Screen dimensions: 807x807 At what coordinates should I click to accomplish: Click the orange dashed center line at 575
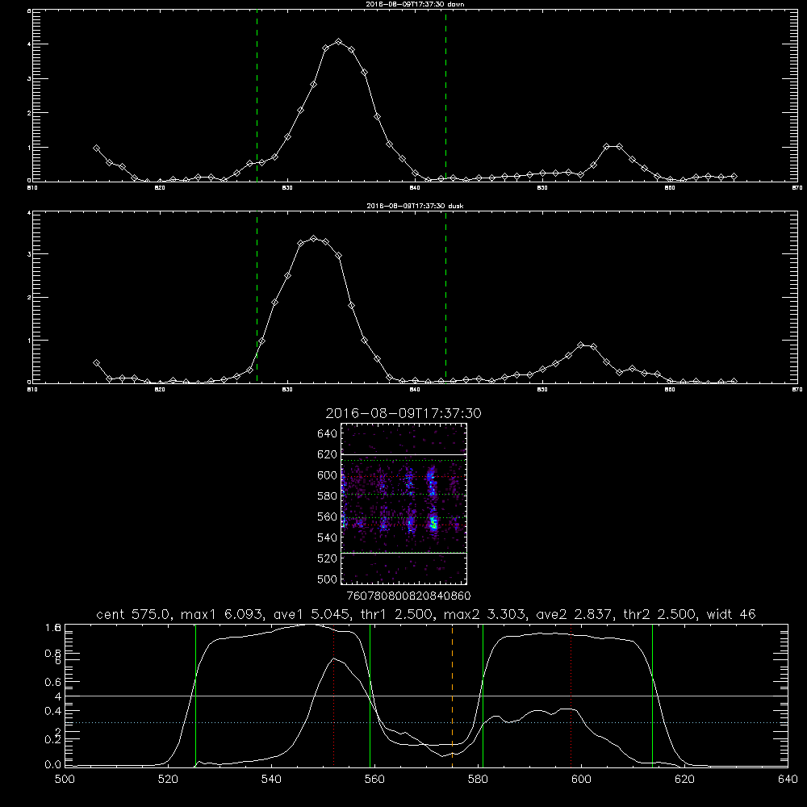pos(453,696)
